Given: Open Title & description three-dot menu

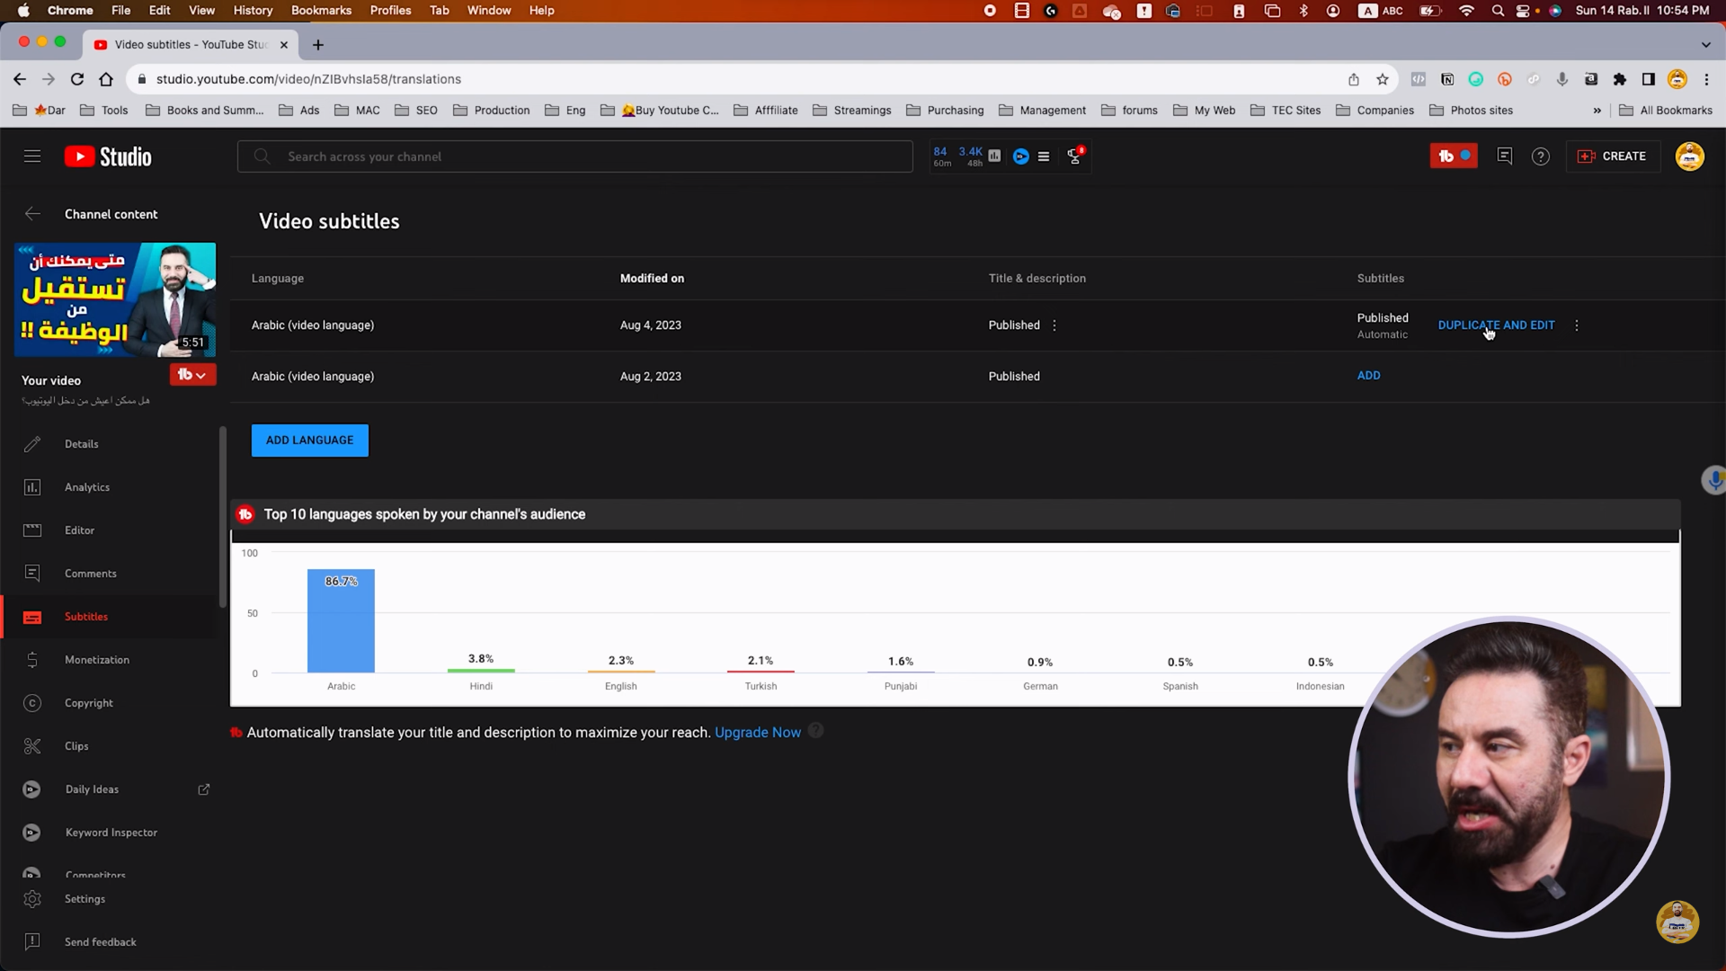Looking at the screenshot, I should pyautogui.click(x=1054, y=325).
